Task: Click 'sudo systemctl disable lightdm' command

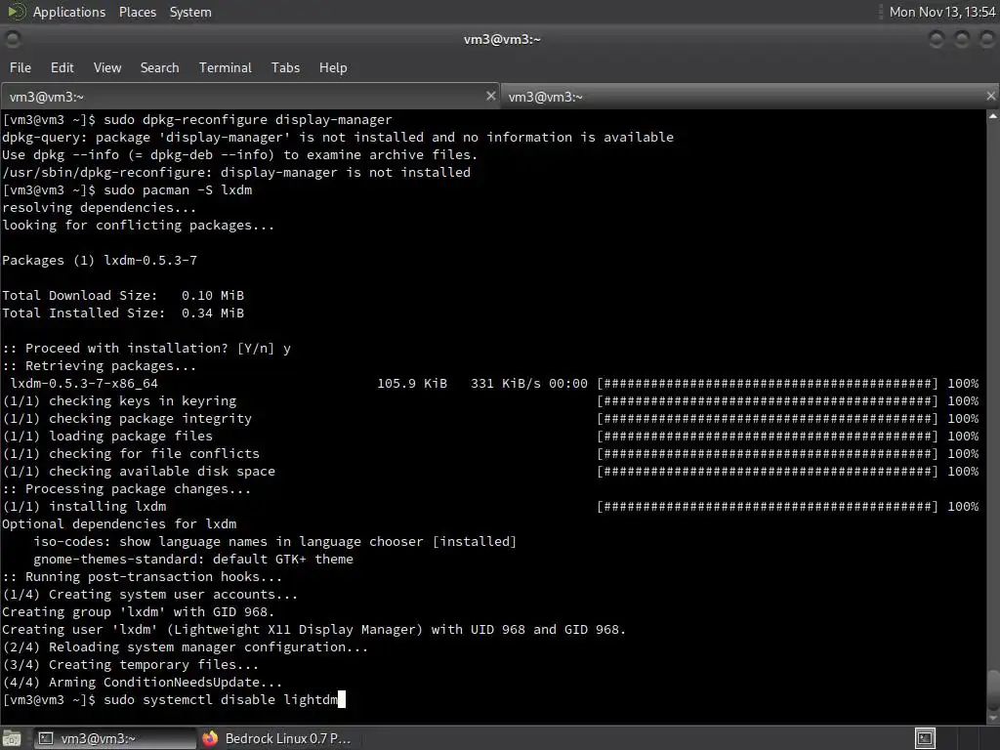Action: pyautogui.click(x=221, y=699)
